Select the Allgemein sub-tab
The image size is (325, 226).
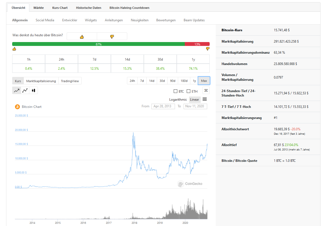[x=20, y=20]
